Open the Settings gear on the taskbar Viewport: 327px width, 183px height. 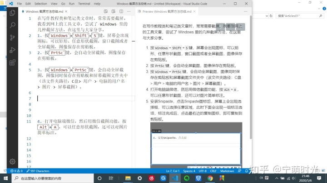point(140,178)
